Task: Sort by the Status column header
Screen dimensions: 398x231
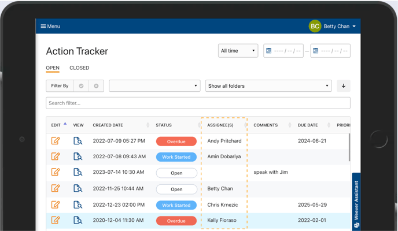Action: pos(164,125)
